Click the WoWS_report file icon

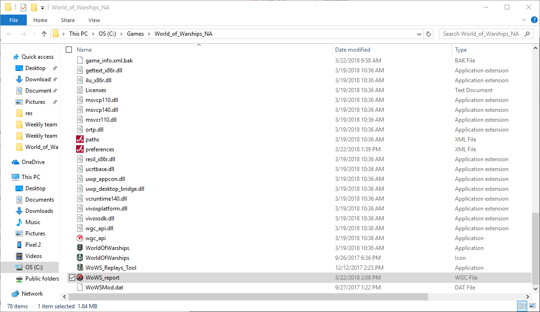(80, 278)
